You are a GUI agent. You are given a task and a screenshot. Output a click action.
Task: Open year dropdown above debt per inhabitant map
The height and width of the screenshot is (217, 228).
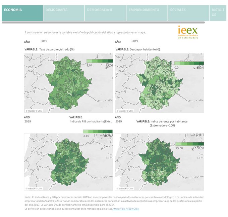(135, 41)
